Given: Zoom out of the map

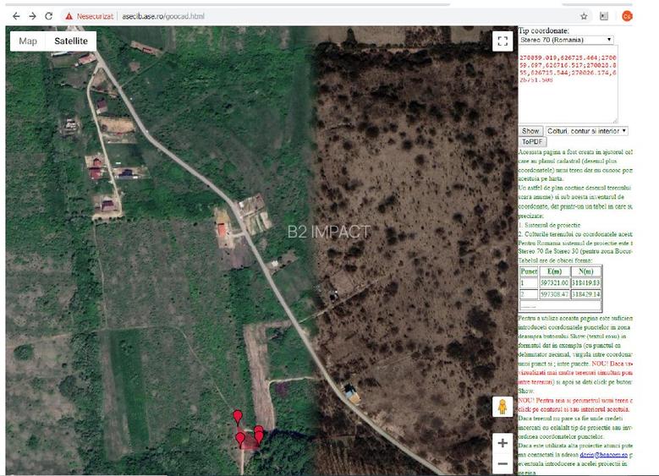Looking at the screenshot, I should tap(502, 463).
